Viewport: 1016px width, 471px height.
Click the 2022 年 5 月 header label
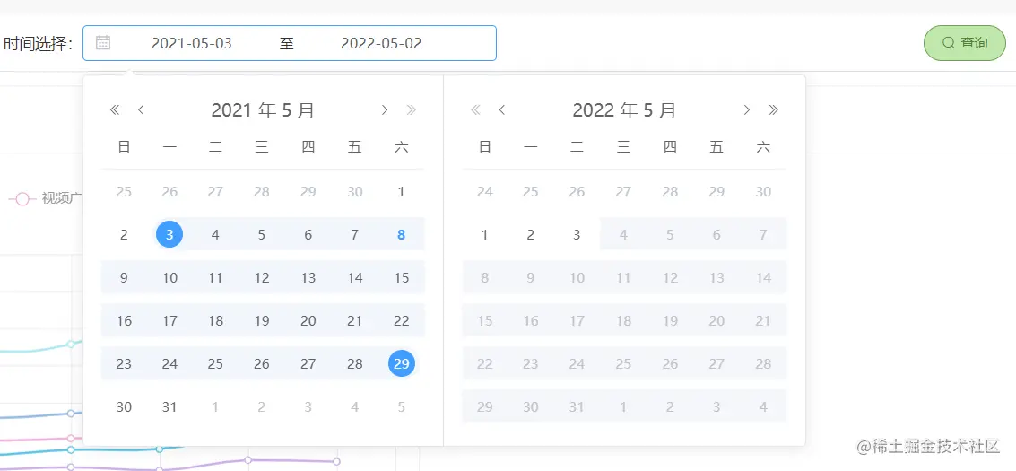tap(624, 110)
